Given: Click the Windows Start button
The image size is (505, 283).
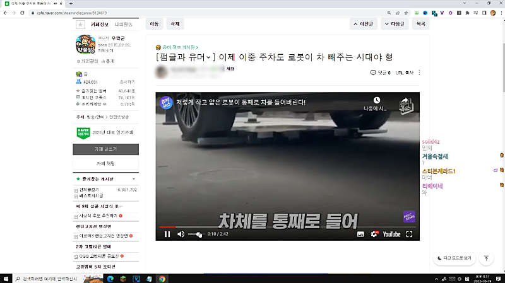Looking at the screenshot, I should [x=6, y=279].
